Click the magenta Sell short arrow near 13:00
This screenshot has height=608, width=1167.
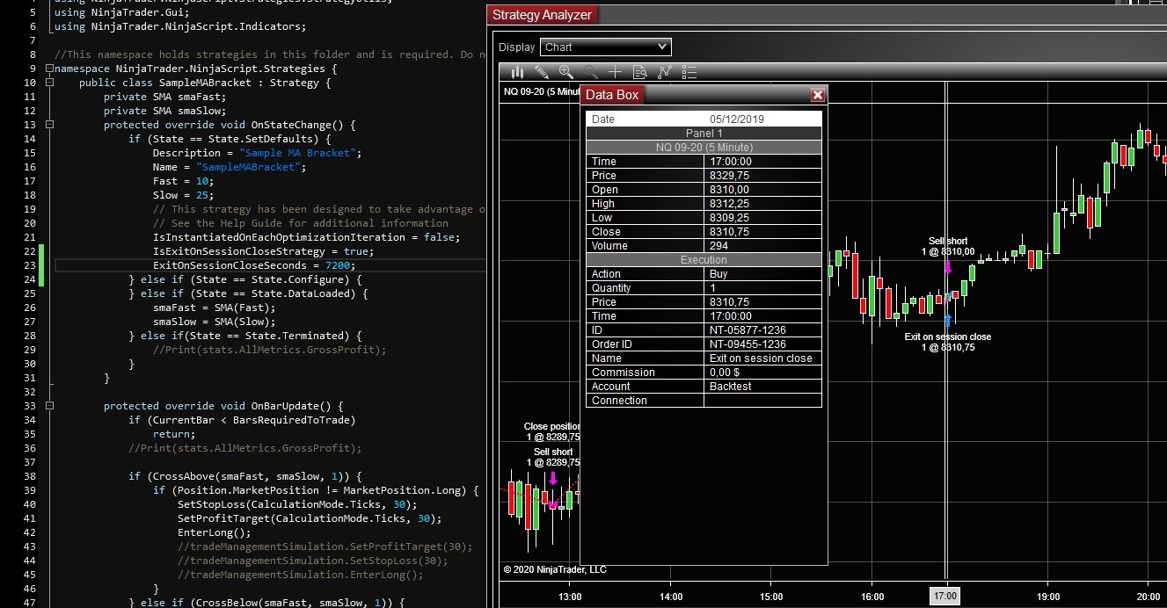[553, 479]
